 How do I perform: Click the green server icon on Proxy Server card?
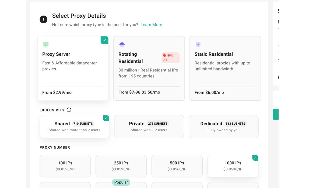click(x=46, y=45)
